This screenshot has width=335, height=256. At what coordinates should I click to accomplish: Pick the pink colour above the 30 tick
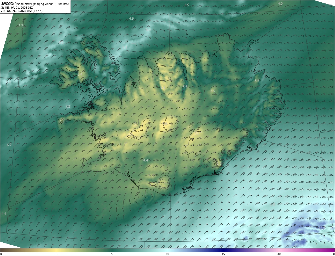pos(279,250)
